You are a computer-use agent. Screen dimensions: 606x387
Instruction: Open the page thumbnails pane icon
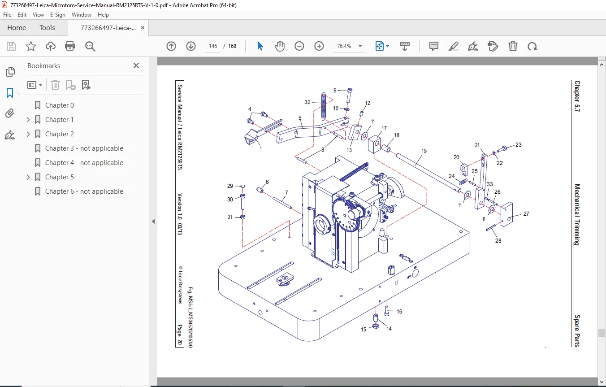pos(10,72)
